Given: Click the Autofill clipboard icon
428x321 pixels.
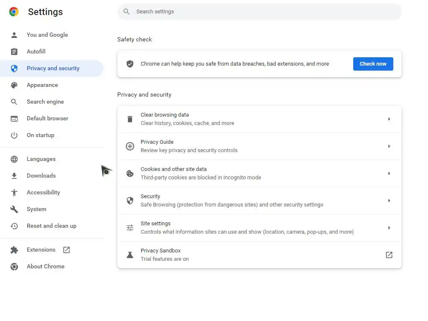Looking at the screenshot, I should click(x=14, y=52).
